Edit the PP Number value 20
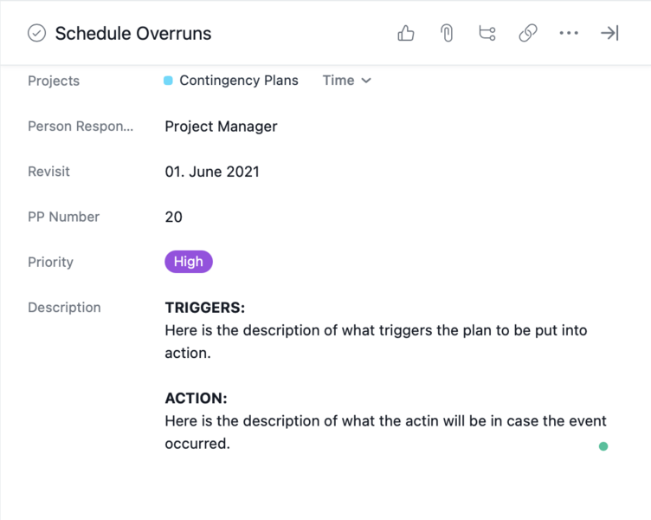This screenshot has height=520, width=651. coord(174,217)
